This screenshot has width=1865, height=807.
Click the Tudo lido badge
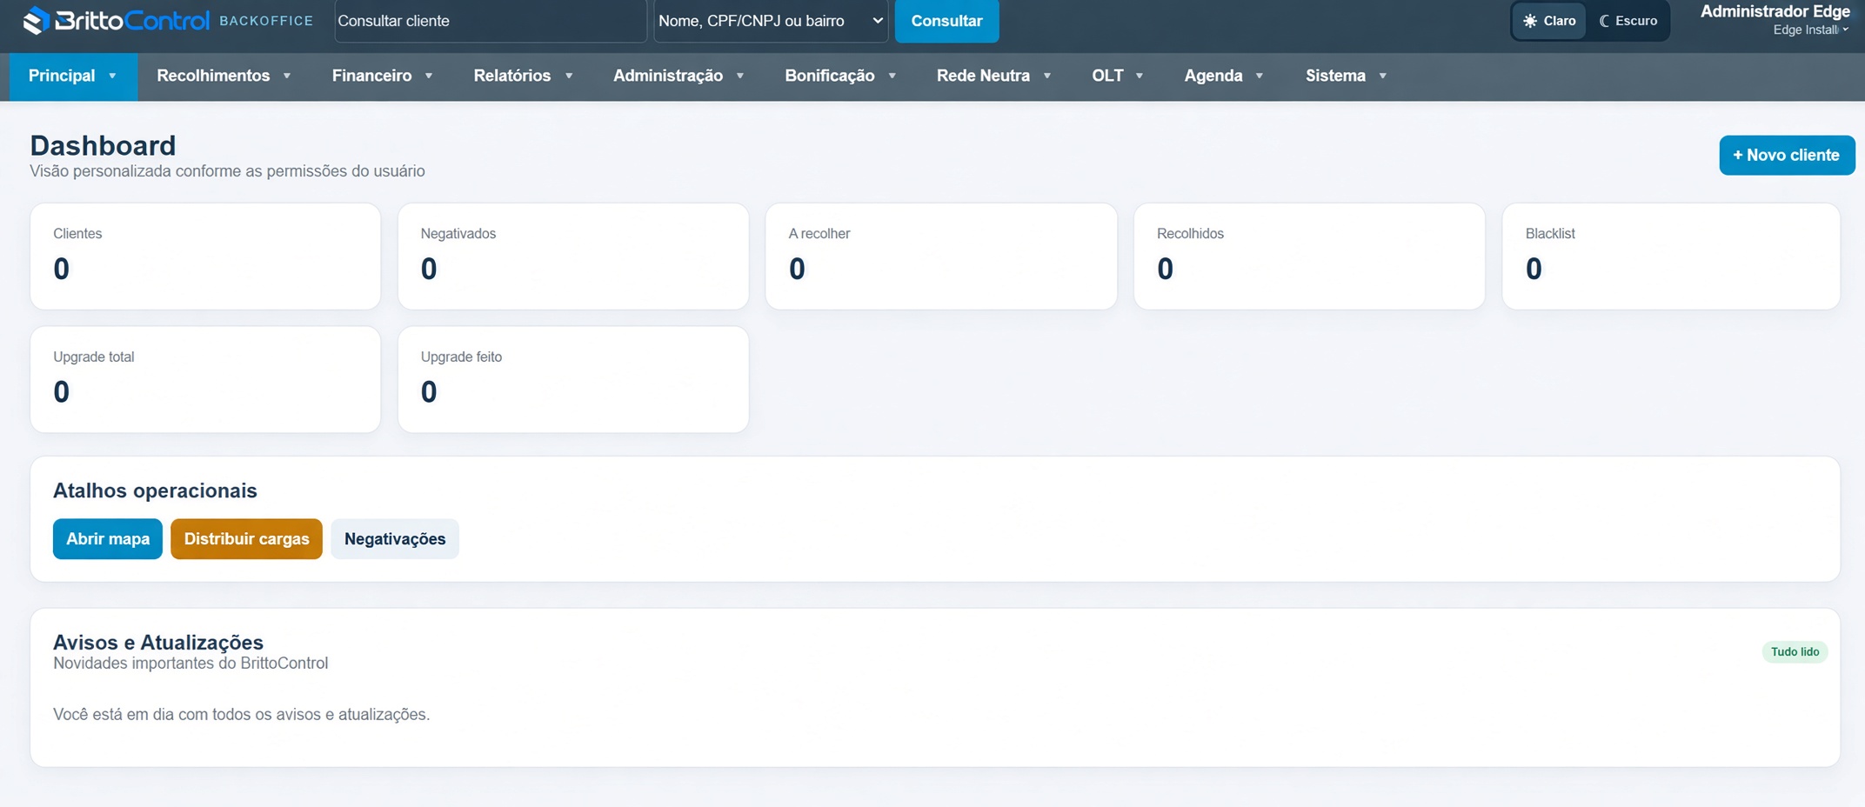coord(1795,652)
